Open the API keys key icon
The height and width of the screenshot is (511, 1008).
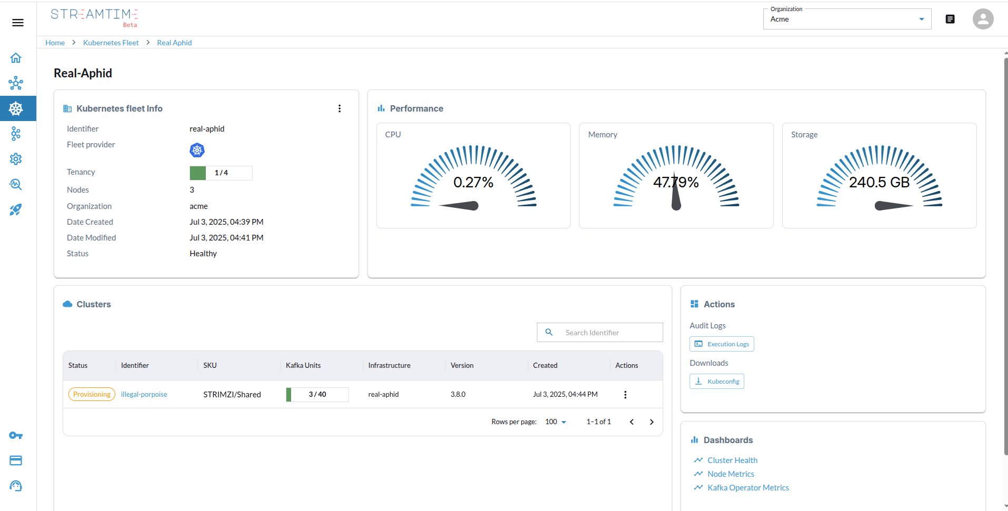(x=16, y=435)
